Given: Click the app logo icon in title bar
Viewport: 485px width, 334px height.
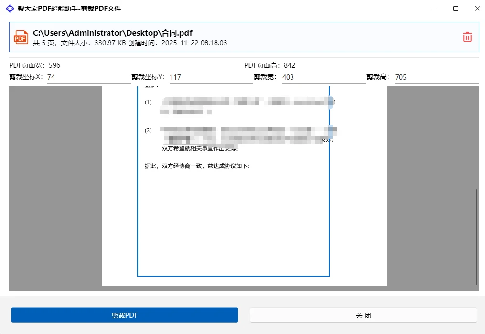Looking at the screenshot, I should tap(10, 9).
